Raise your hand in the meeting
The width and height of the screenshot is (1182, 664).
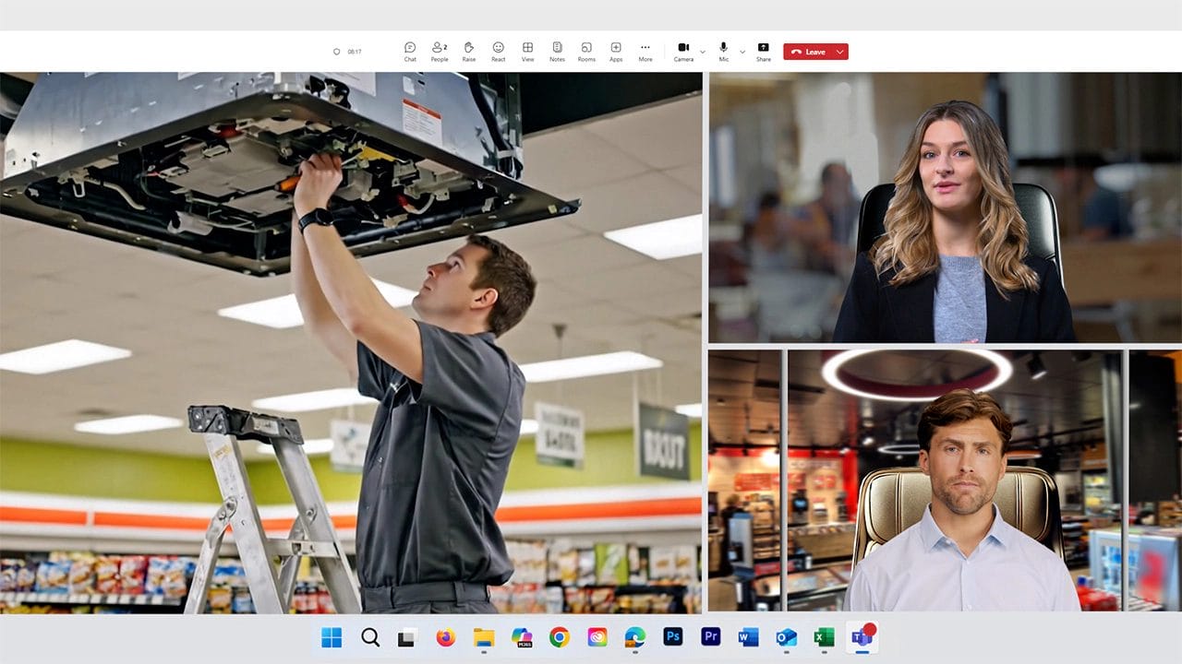click(469, 51)
